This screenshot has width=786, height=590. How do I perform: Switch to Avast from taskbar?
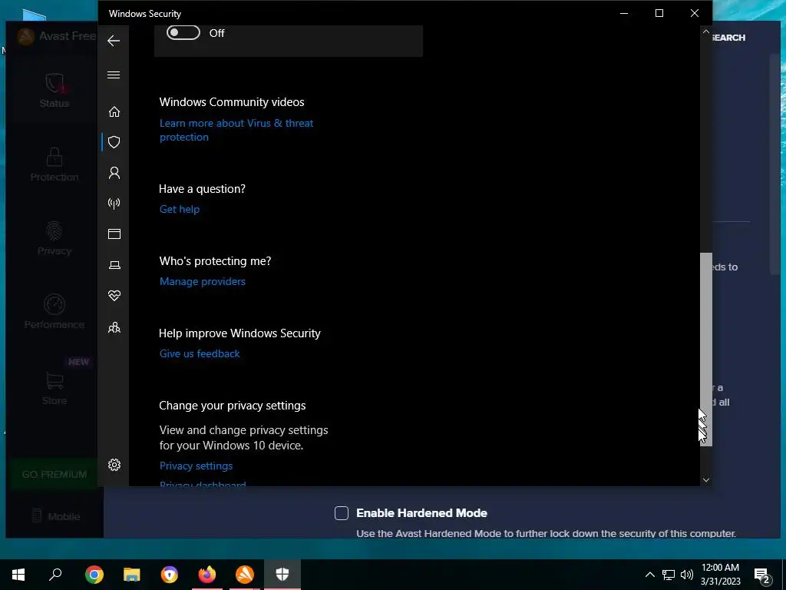(x=245, y=575)
